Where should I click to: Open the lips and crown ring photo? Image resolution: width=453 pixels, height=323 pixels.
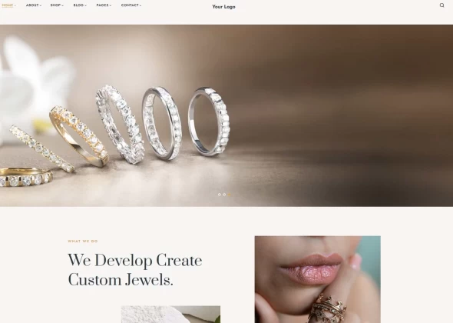coord(318,279)
